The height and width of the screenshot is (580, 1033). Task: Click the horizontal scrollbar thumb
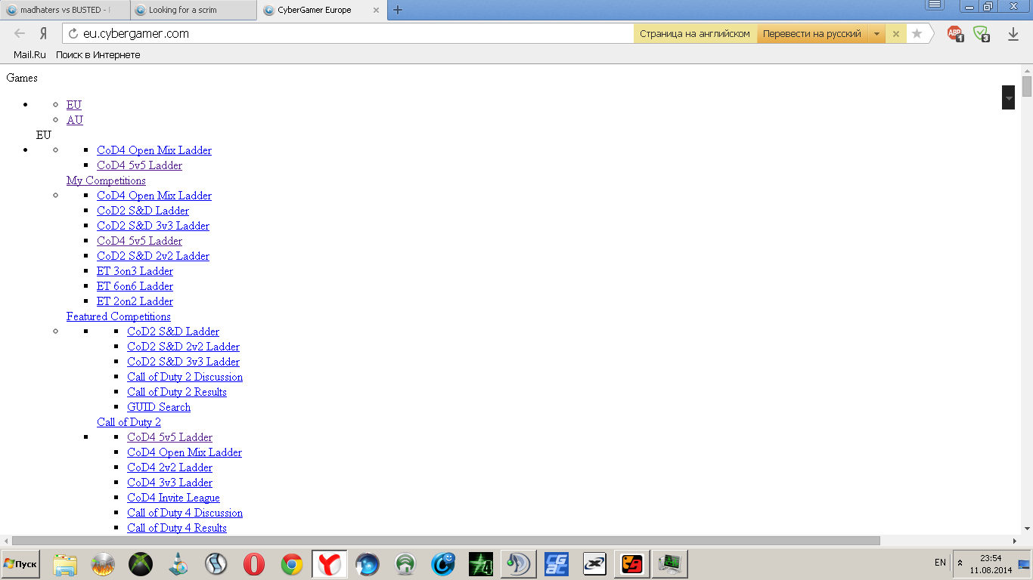click(x=446, y=541)
